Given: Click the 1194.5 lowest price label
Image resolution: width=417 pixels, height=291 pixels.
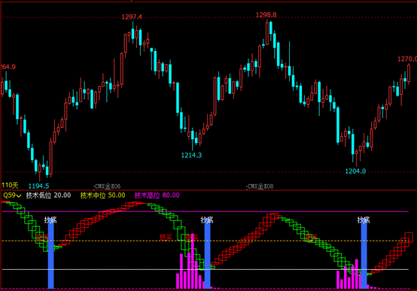Looking at the screenshot, I should coord(38,186).
